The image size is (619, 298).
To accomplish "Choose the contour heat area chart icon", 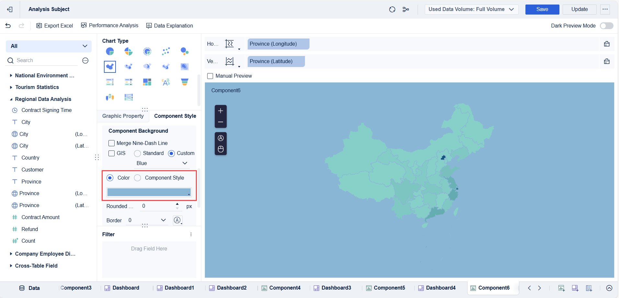I will click(x=185, y=67).
